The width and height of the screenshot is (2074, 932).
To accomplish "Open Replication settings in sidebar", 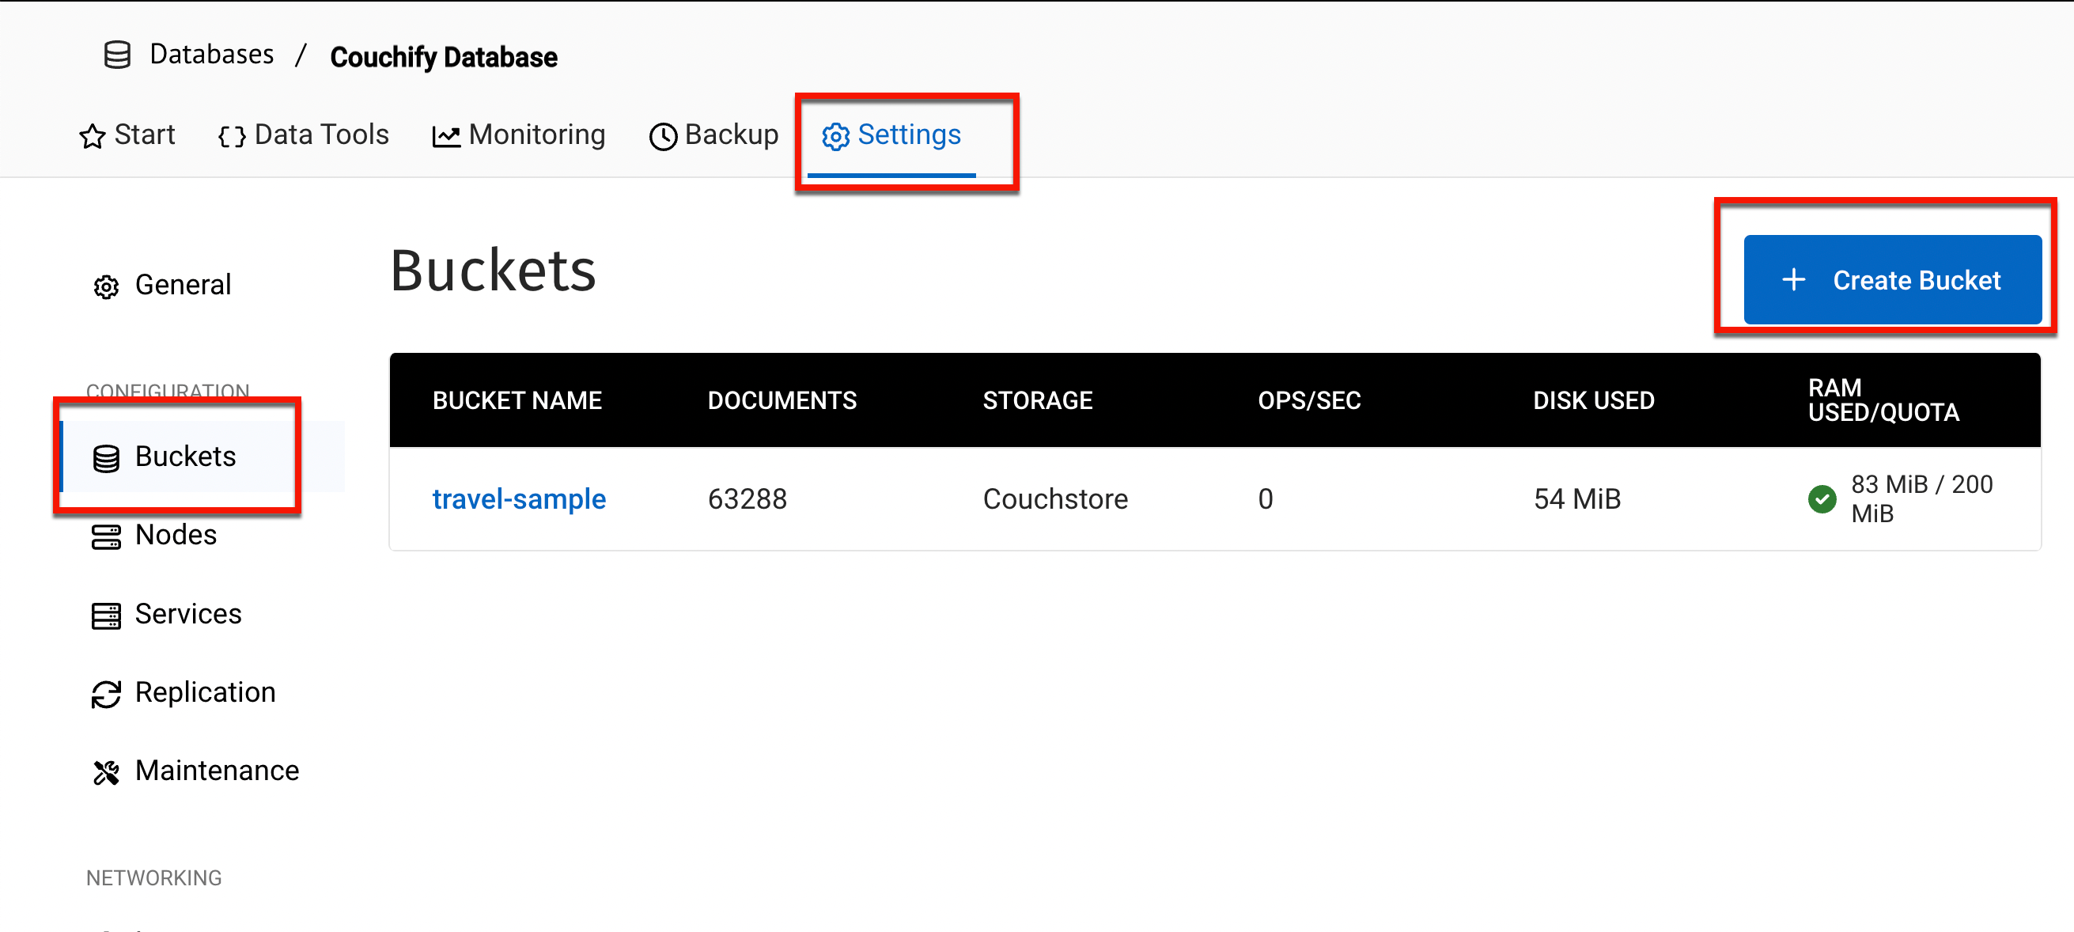I will tap(206, 692).
